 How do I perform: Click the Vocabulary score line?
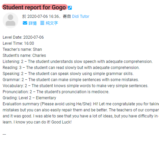click(76, 86)
